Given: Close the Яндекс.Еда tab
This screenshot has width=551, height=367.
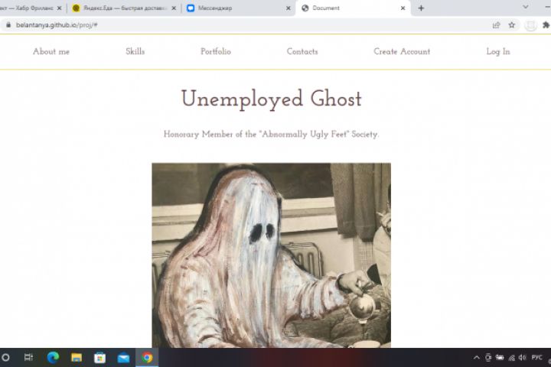Looking at the screenshot, I should (x=174, y=8).
